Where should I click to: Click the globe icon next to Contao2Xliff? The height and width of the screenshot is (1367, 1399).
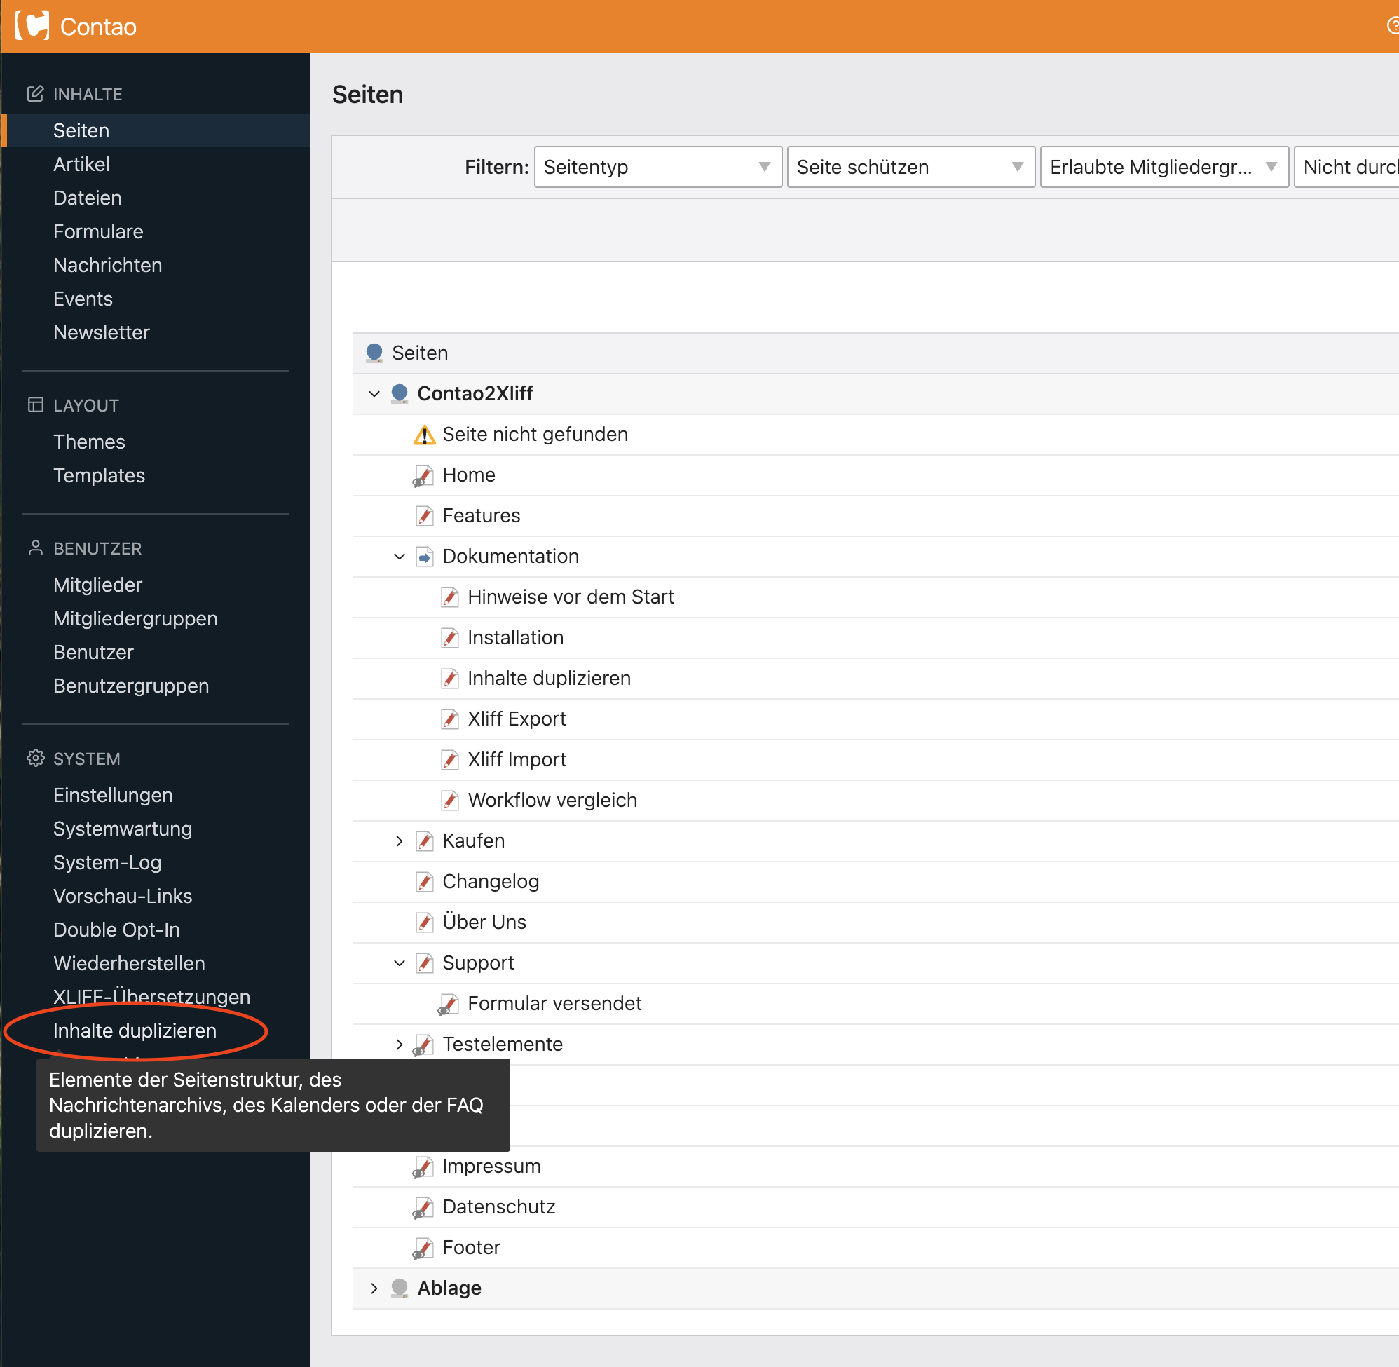click(400, 393)
